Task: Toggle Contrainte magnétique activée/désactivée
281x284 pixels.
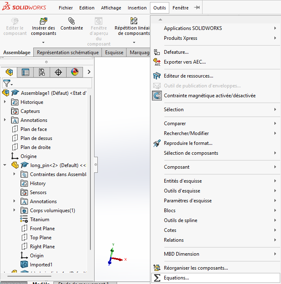Action: click(x=210, y=96)
